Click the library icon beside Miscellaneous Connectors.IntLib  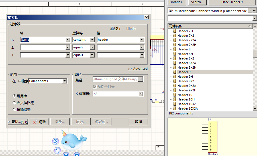point(171,11)
